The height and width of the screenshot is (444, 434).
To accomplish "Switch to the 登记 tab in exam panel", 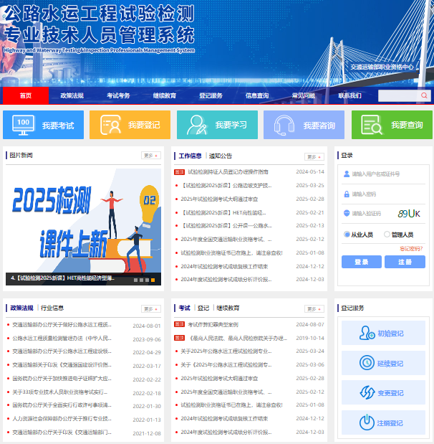I will pos(203,308).
